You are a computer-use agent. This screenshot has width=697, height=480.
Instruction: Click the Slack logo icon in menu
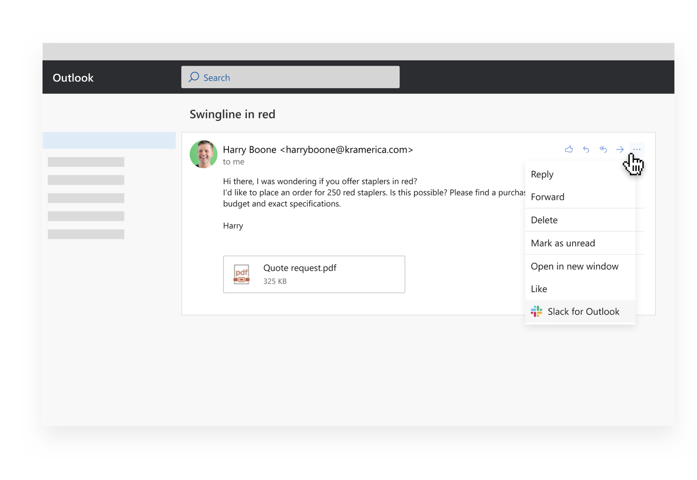pos(536,311)
